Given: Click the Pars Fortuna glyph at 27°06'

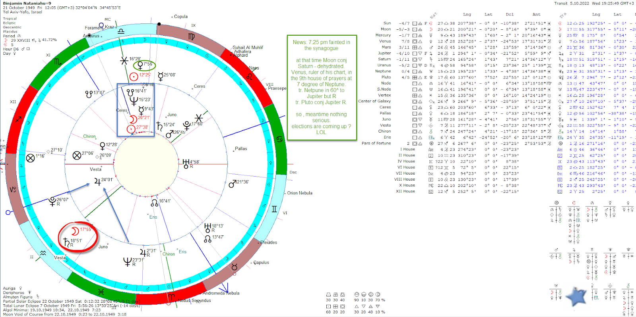Looking at the screenshot, I should click(x=77, y=156).
